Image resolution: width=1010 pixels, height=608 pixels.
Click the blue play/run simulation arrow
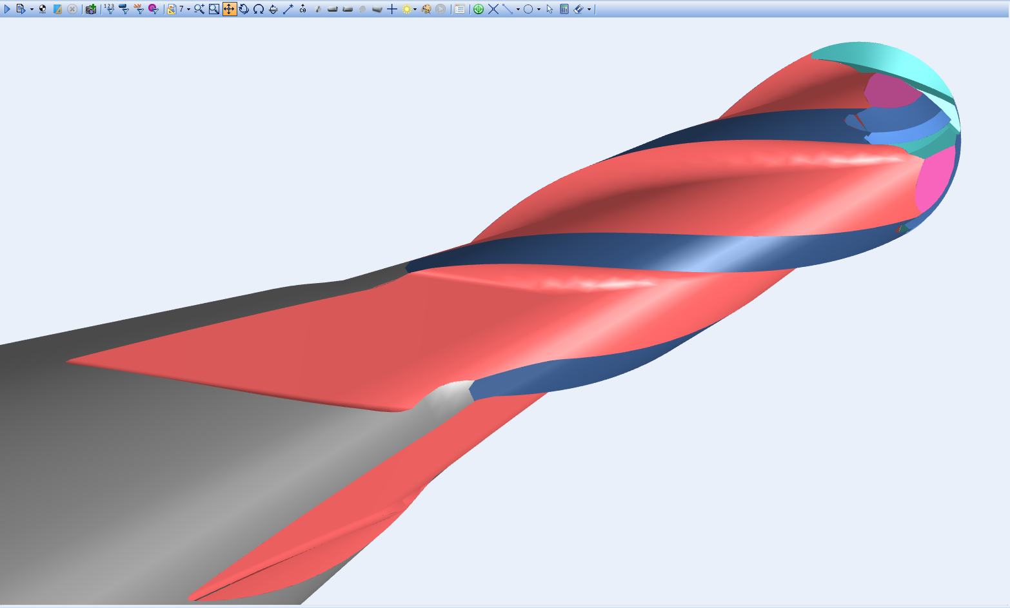tap(7, 9)
